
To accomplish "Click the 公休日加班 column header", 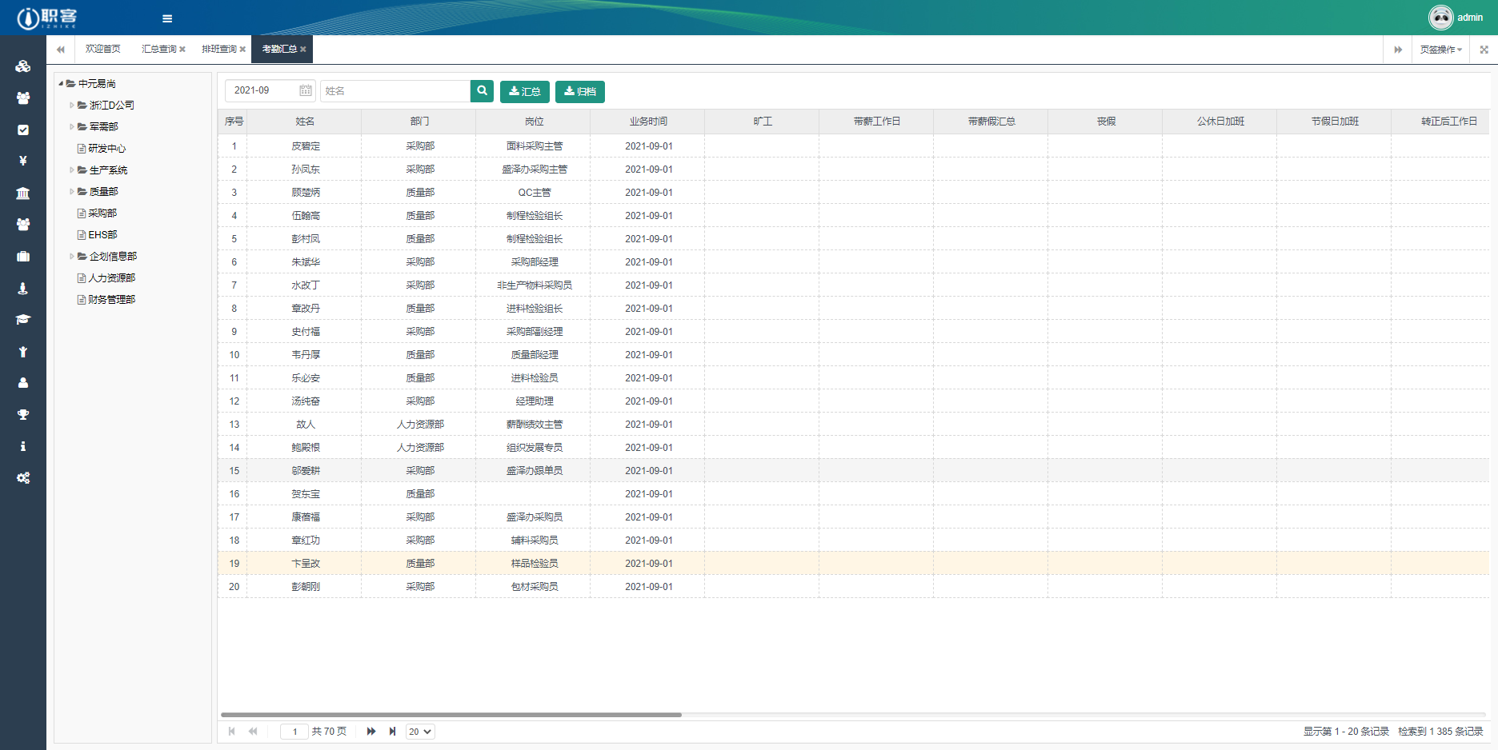I will click(x=1220, y=122).
